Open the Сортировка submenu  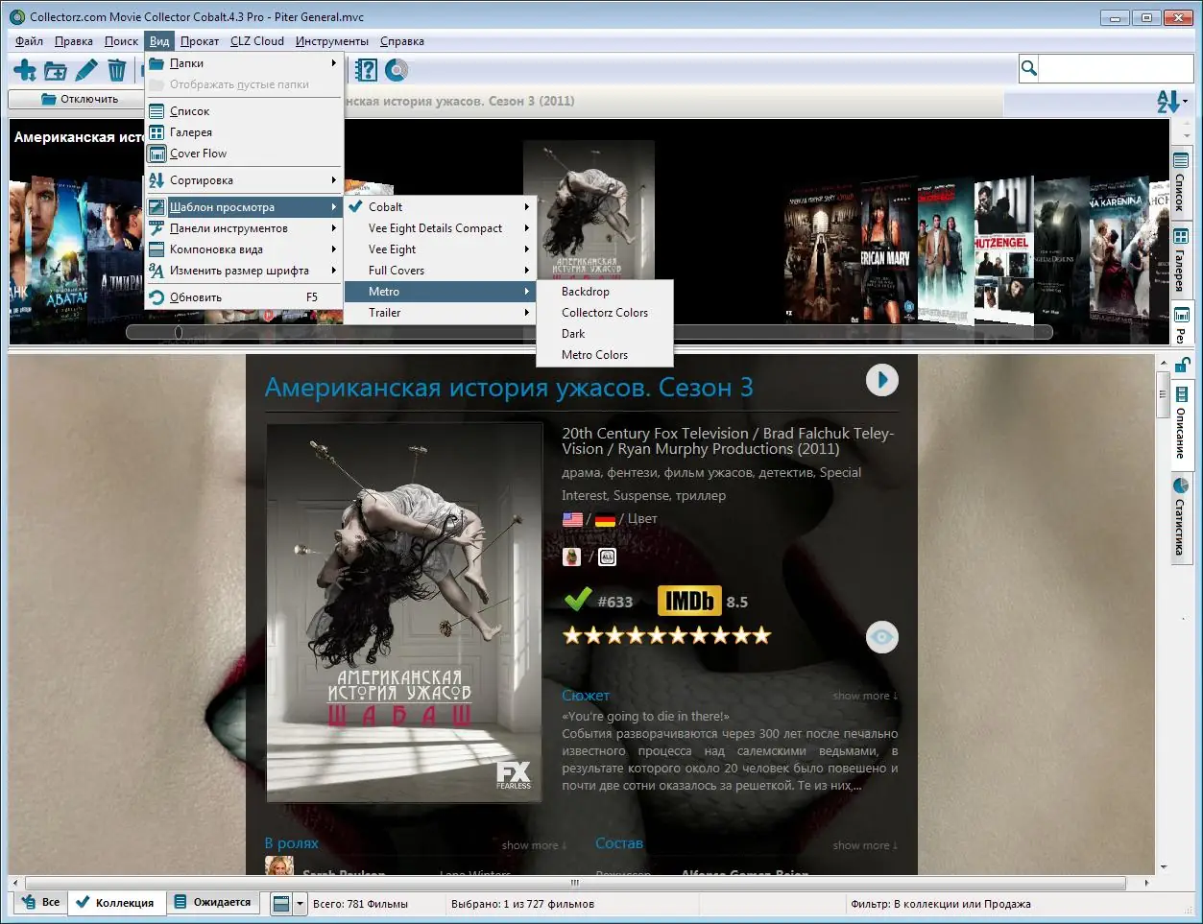[244, 180]
